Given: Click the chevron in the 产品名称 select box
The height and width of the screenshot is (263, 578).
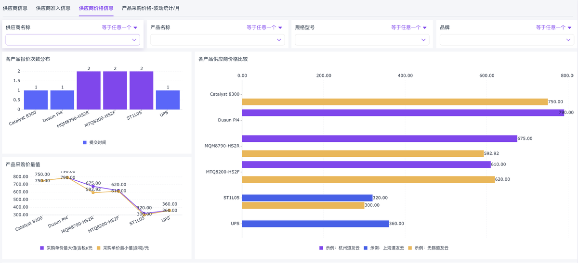Looking at the screenshot, I should [x=279, y=40].
